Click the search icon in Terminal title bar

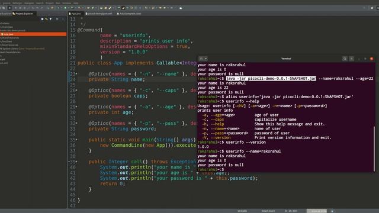(x=345, y=59)
